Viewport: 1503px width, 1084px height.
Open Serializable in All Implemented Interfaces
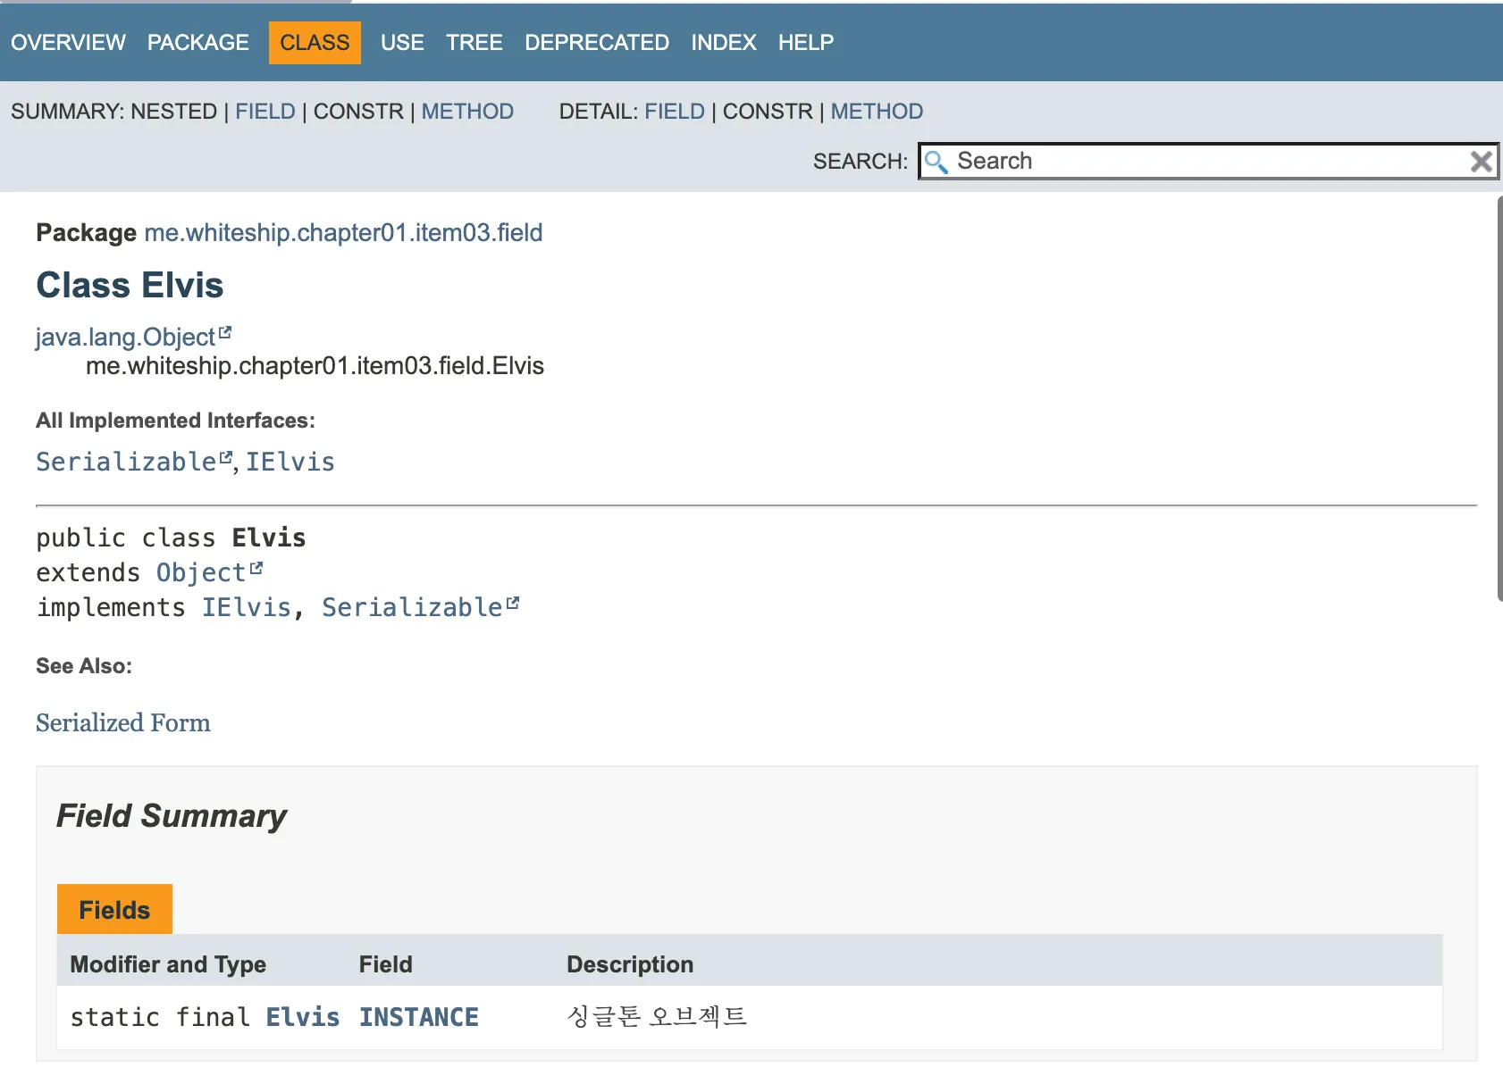126,462
